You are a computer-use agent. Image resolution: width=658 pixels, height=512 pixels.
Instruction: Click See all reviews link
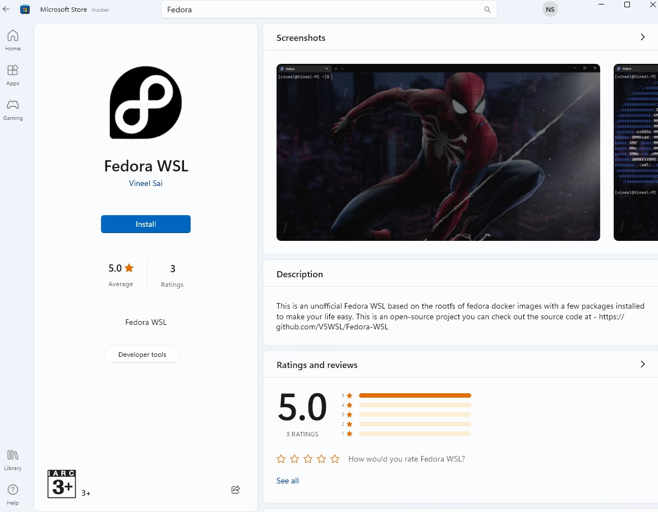coord(287,481)
